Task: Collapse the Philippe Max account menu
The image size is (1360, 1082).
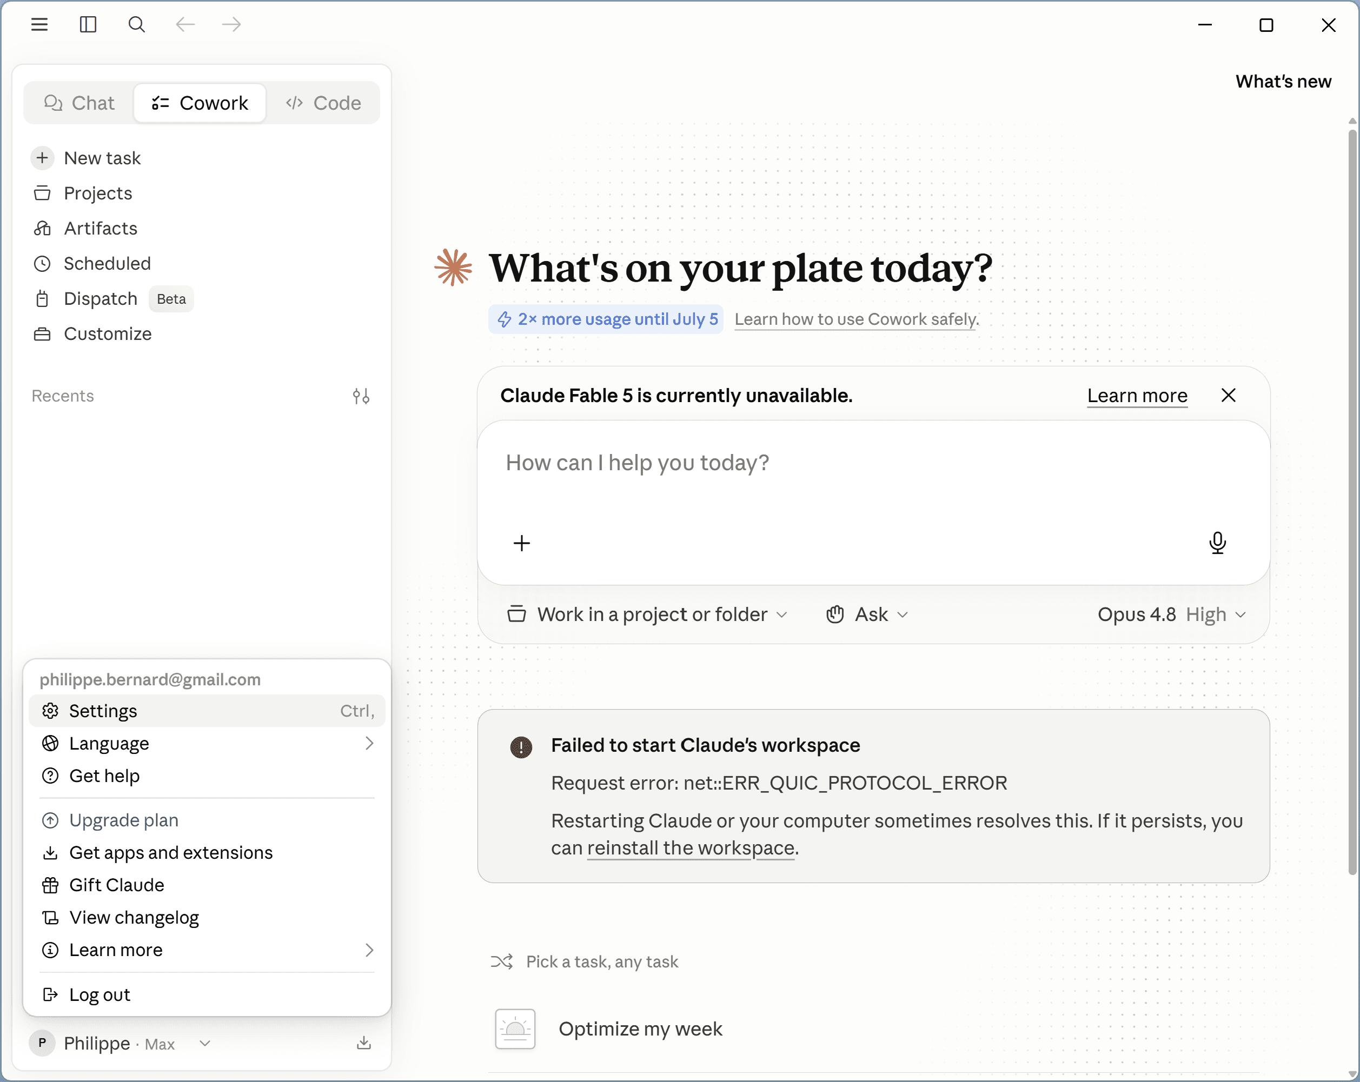Action: coord(120,1044)
